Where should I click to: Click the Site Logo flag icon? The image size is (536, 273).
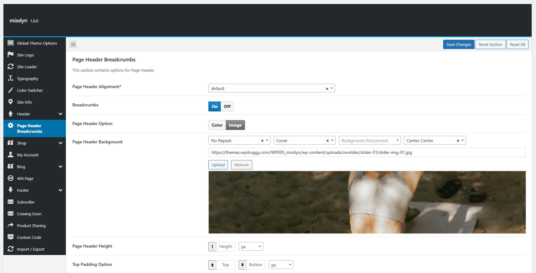click(11, 55)
